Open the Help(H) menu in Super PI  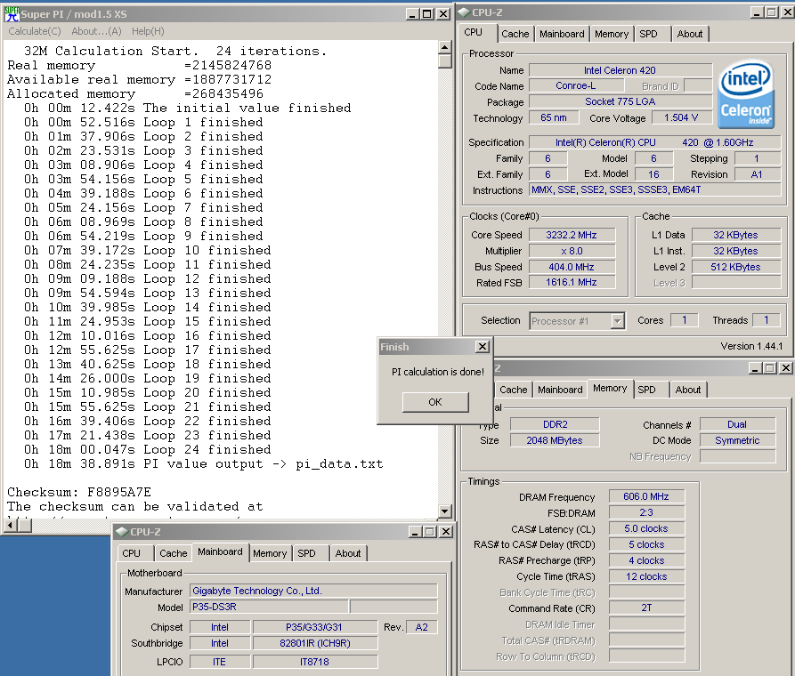pos(148,31)
